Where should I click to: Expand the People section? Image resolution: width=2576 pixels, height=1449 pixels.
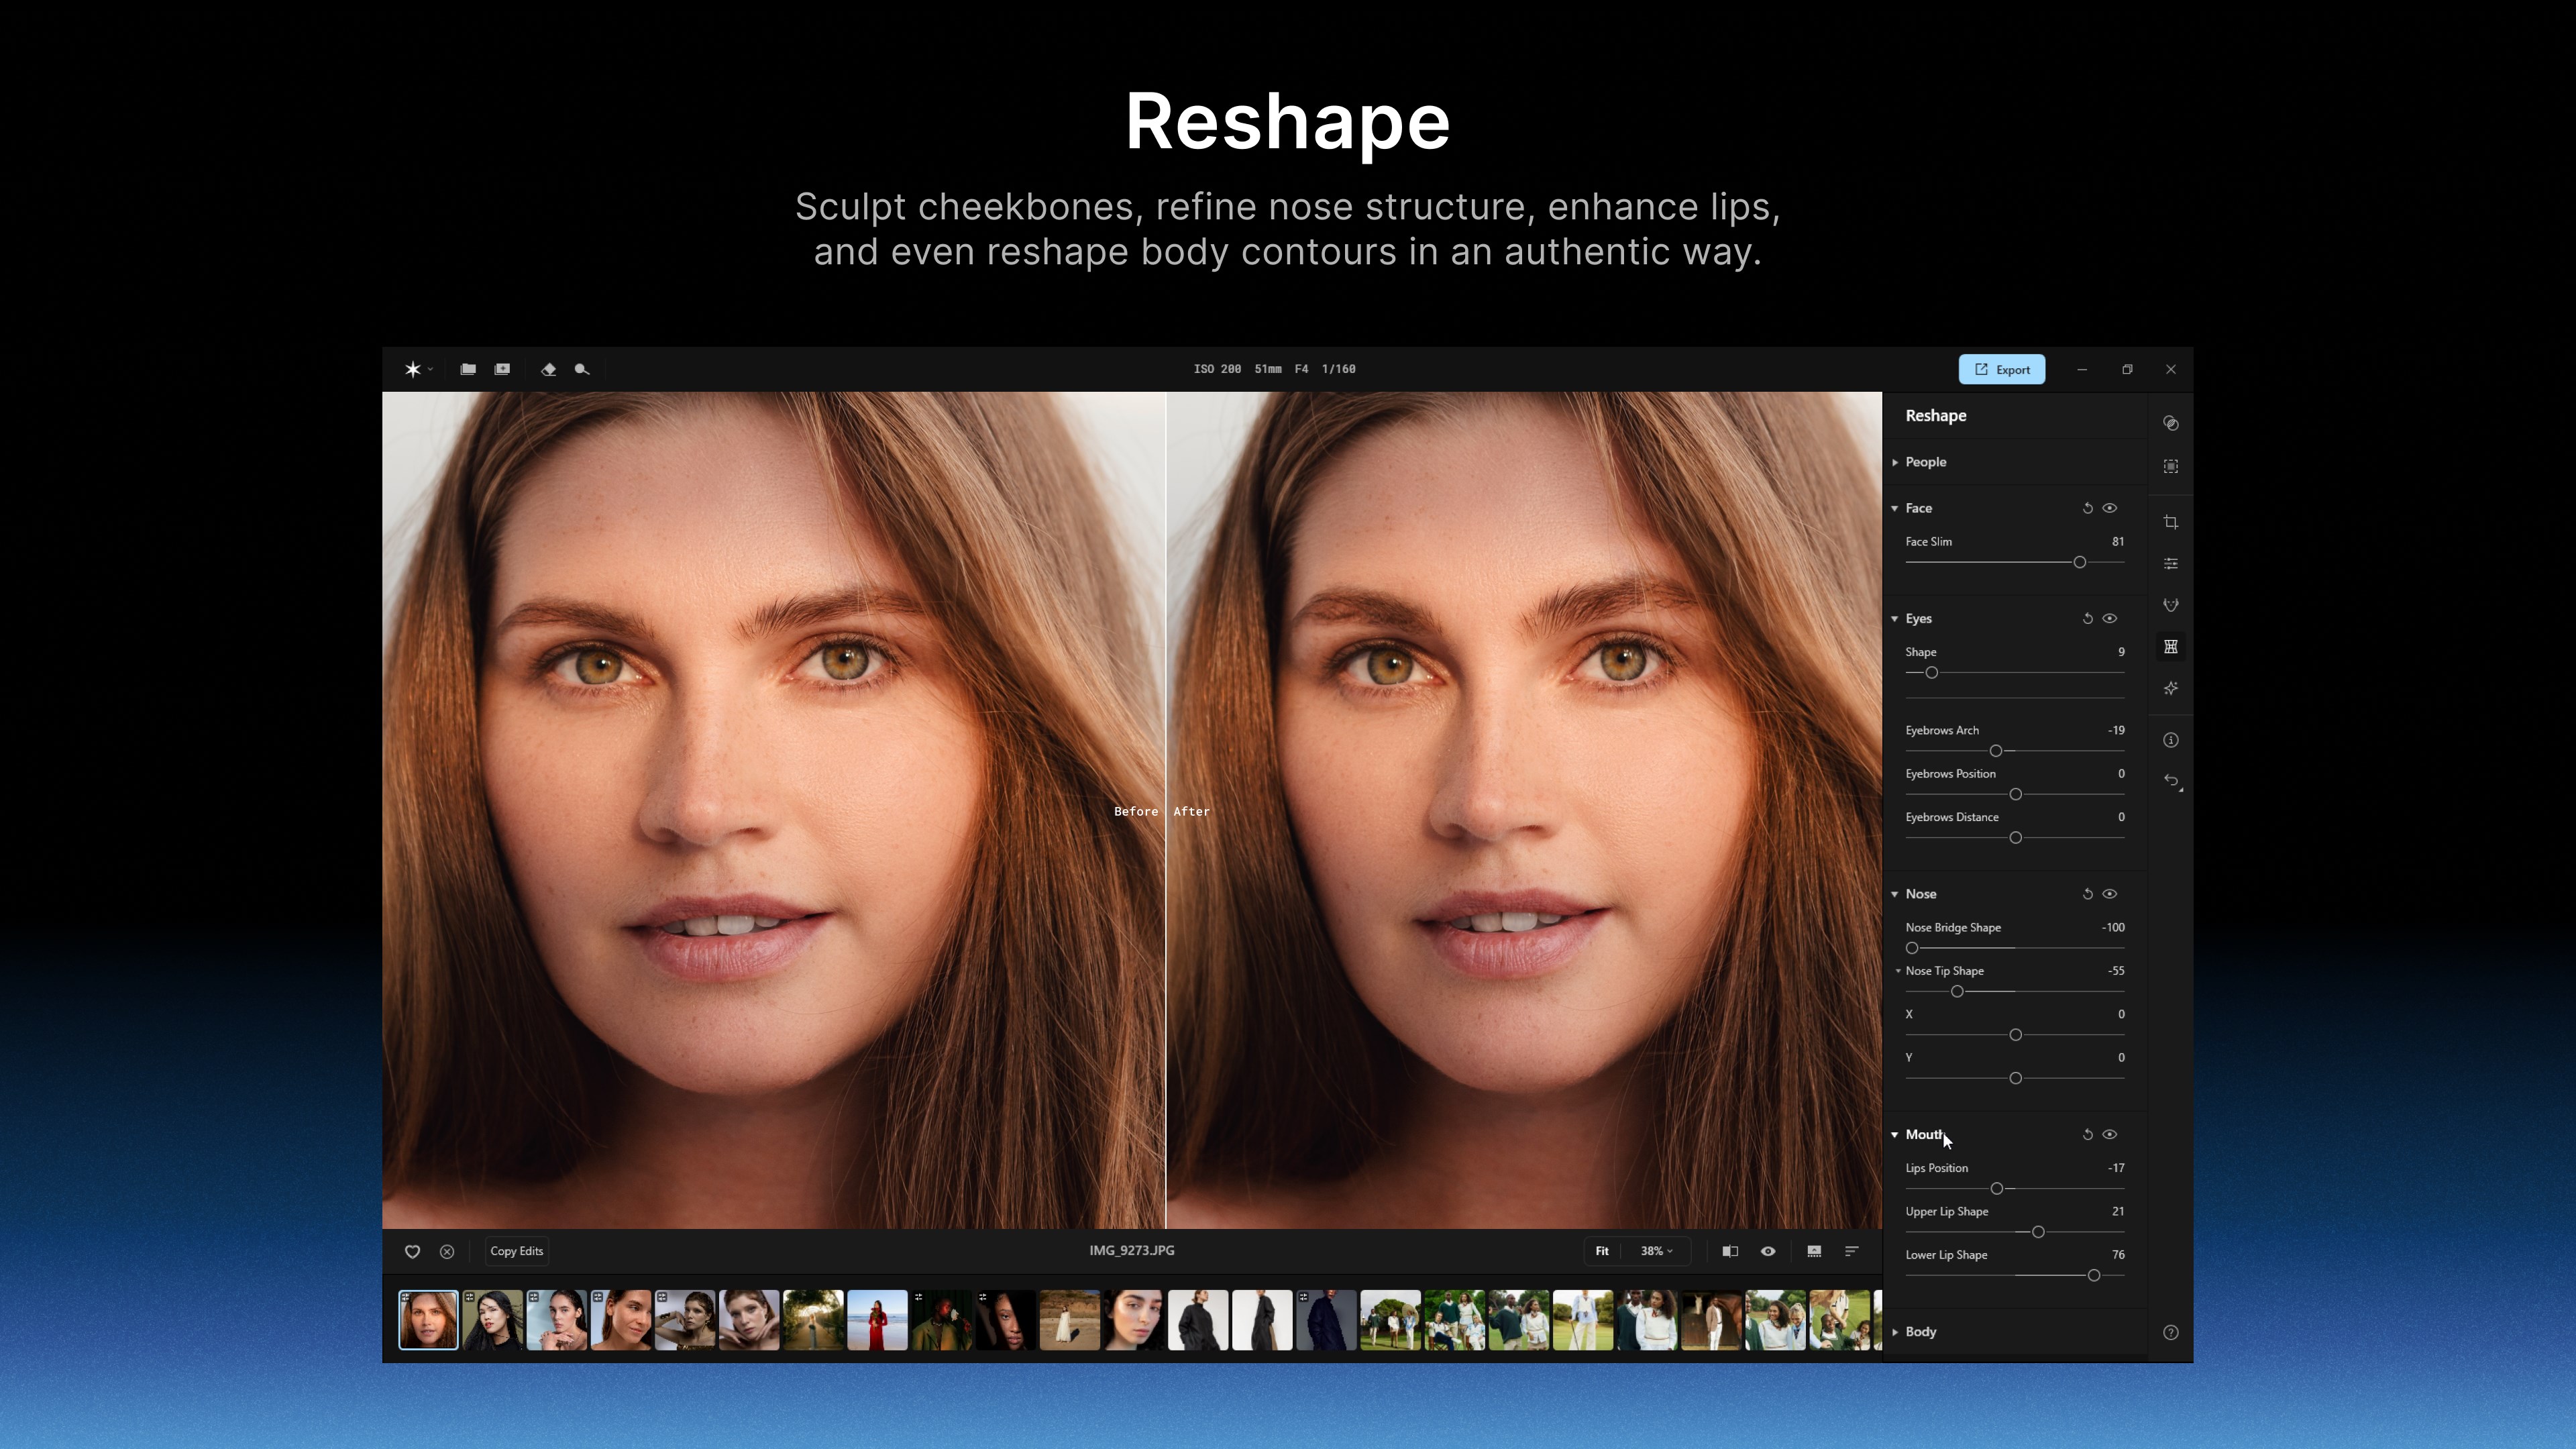pyautogui.click(x=1925, y=462)
